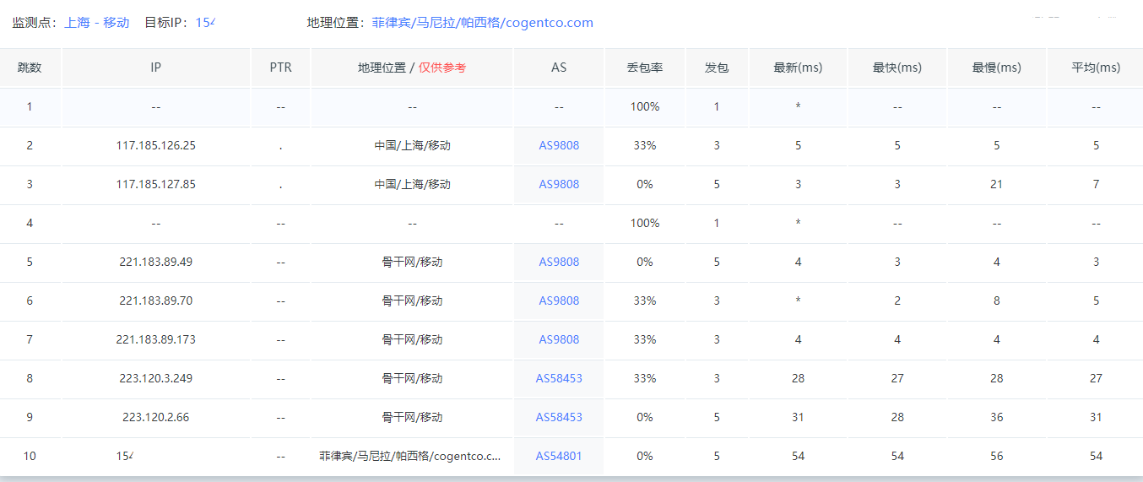Screen dimensions: 1143x482
Task: Open the AS9808 link for 221.183.89.70
Action: 559,301
